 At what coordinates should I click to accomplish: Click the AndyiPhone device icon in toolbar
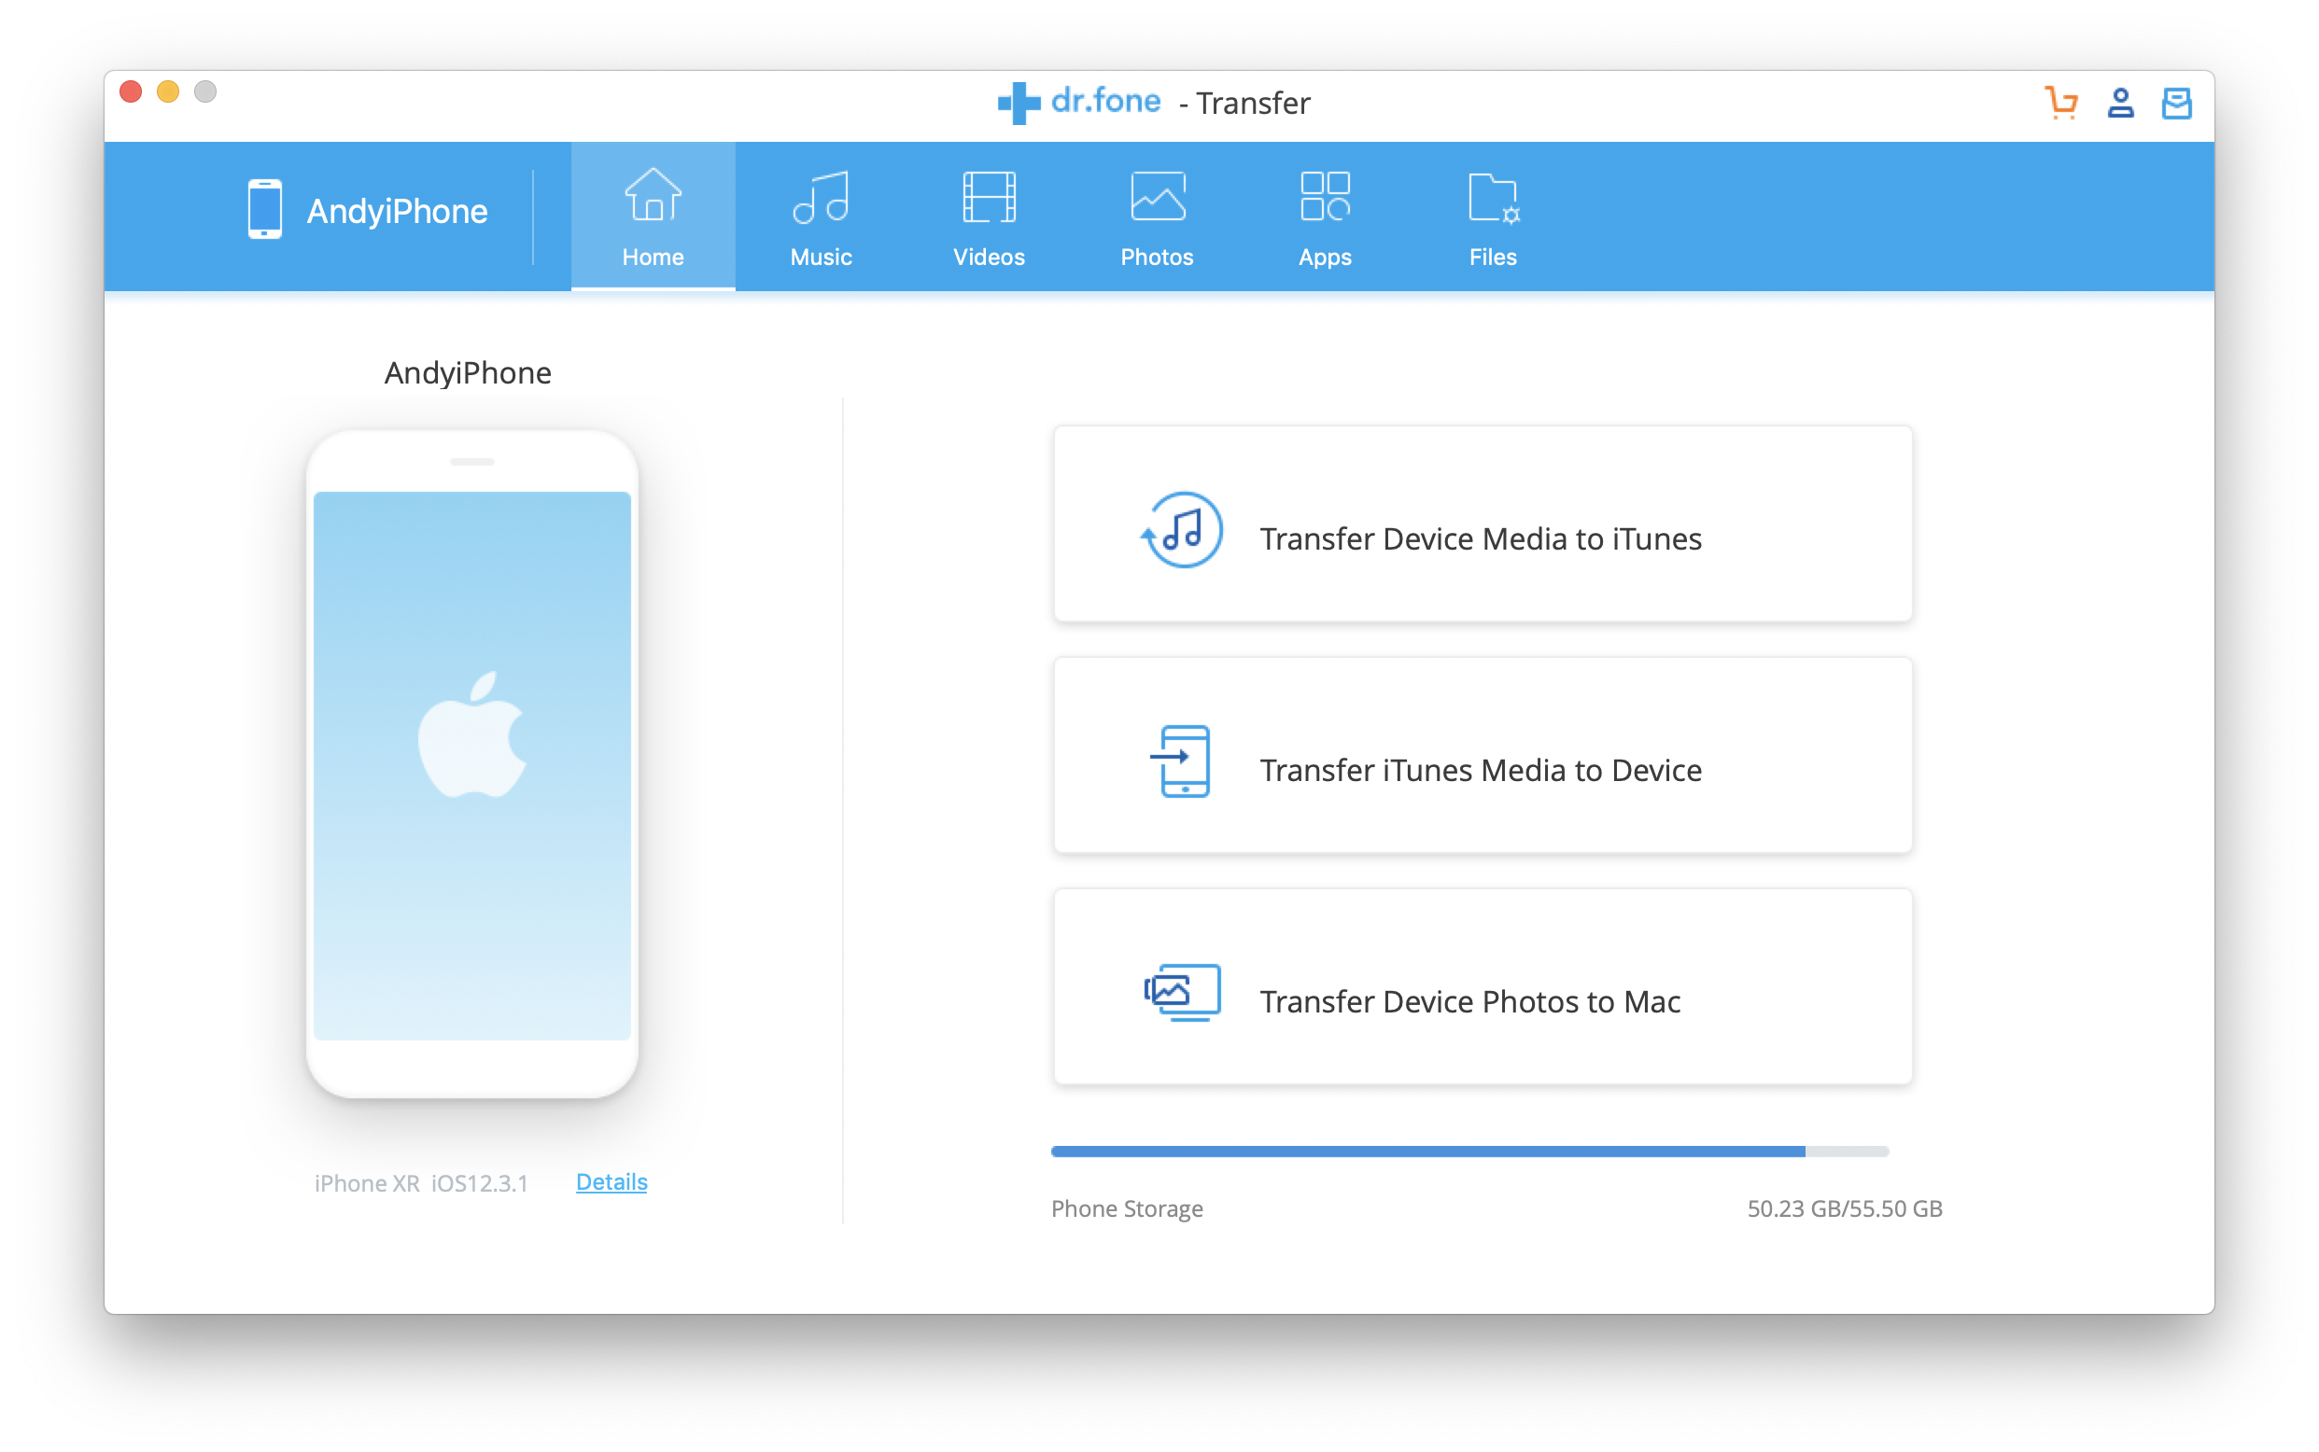click(264, 209)
